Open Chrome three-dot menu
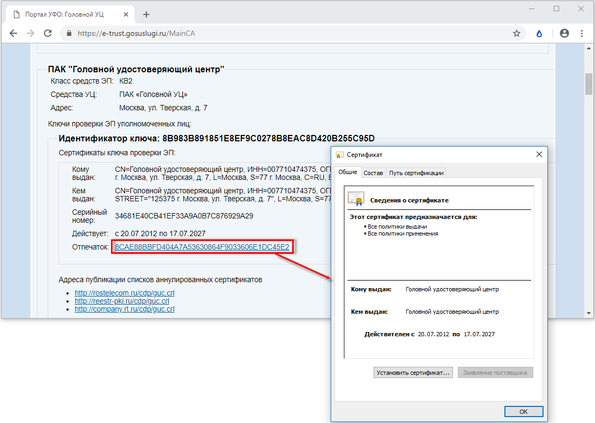595x423 pixels. (582, 33)
